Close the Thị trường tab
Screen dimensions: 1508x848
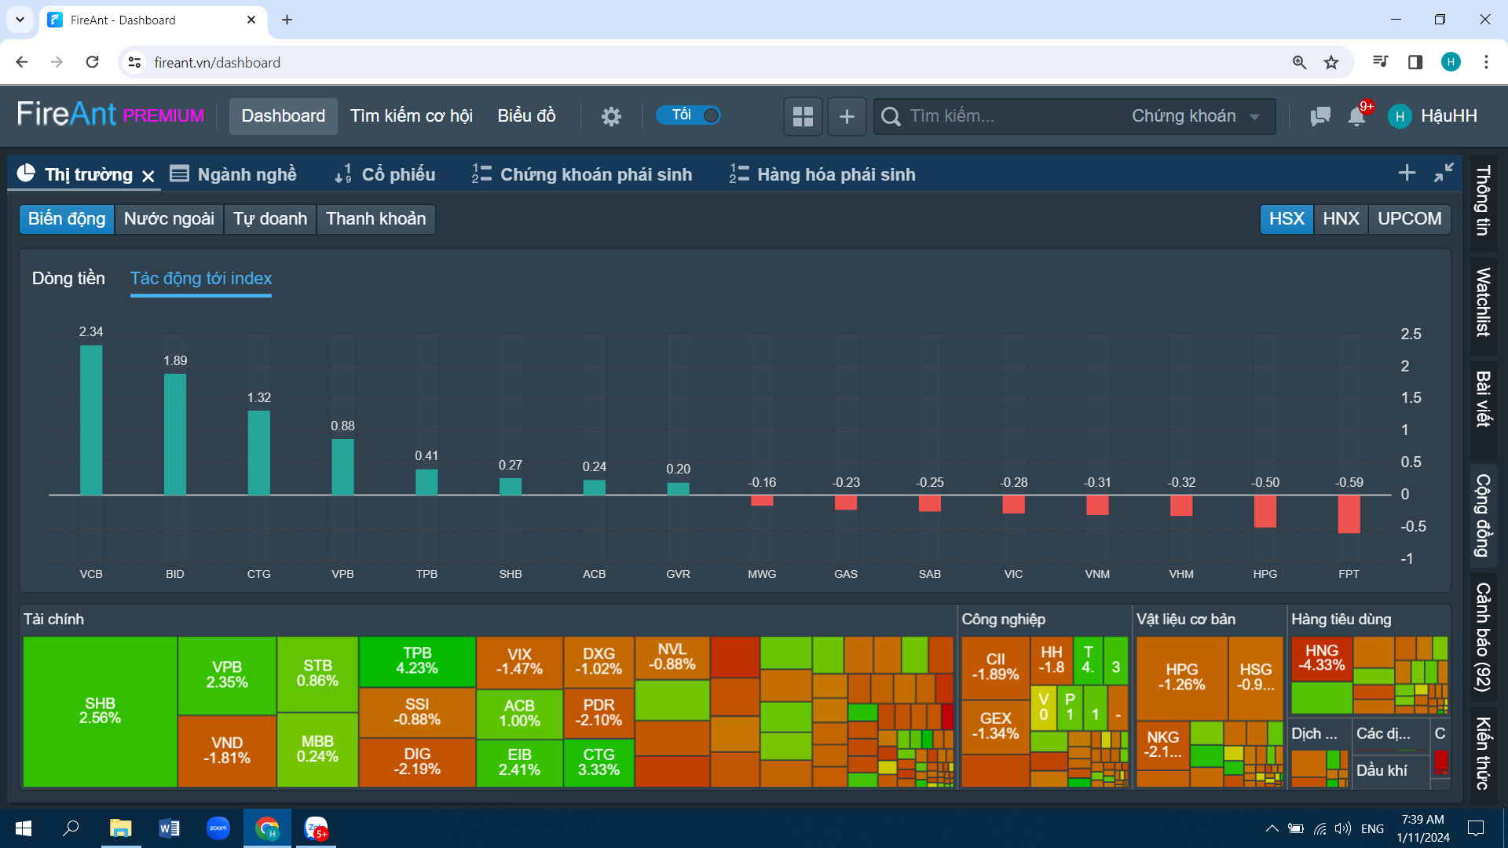point(148,176)
